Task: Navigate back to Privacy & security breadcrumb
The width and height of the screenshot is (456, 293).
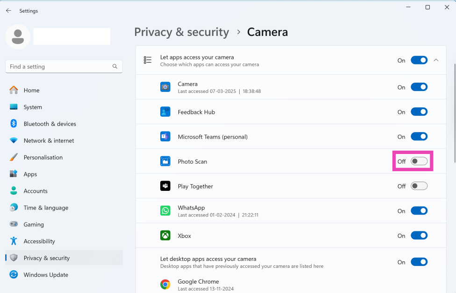Action: point(181,32)
